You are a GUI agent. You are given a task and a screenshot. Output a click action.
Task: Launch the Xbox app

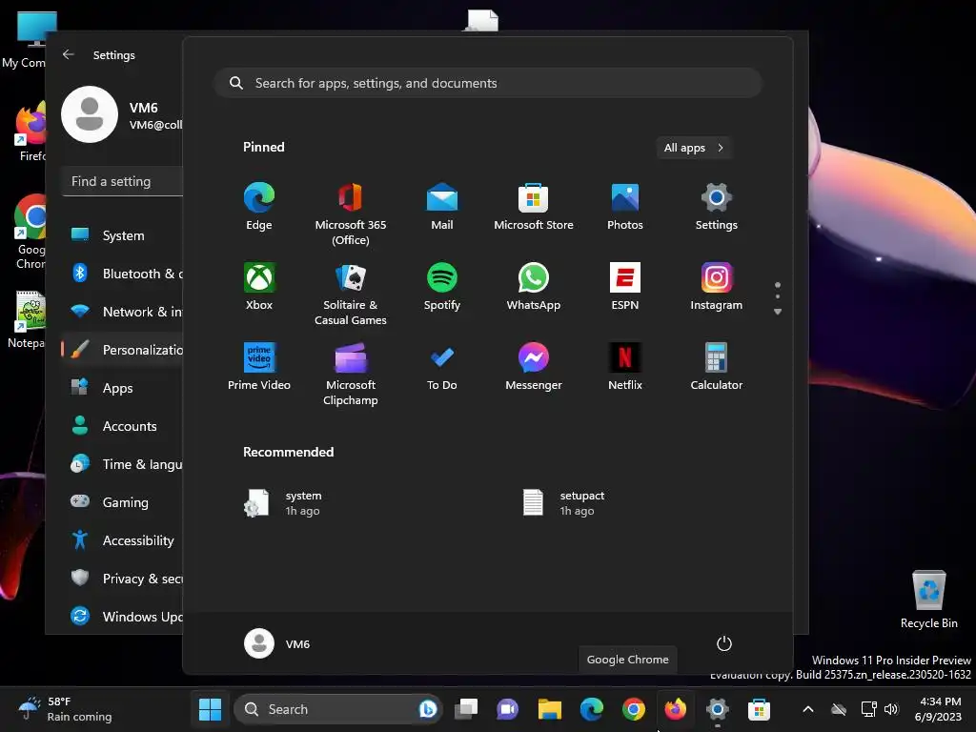(259, 286)
